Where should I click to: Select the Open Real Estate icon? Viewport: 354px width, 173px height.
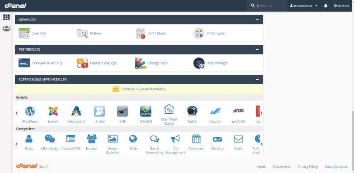click(169, 109)
